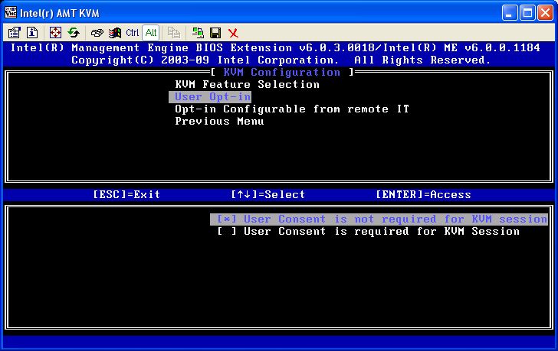
Task: Maximize the Intel AMT KVM window
Action: point(528,12)
